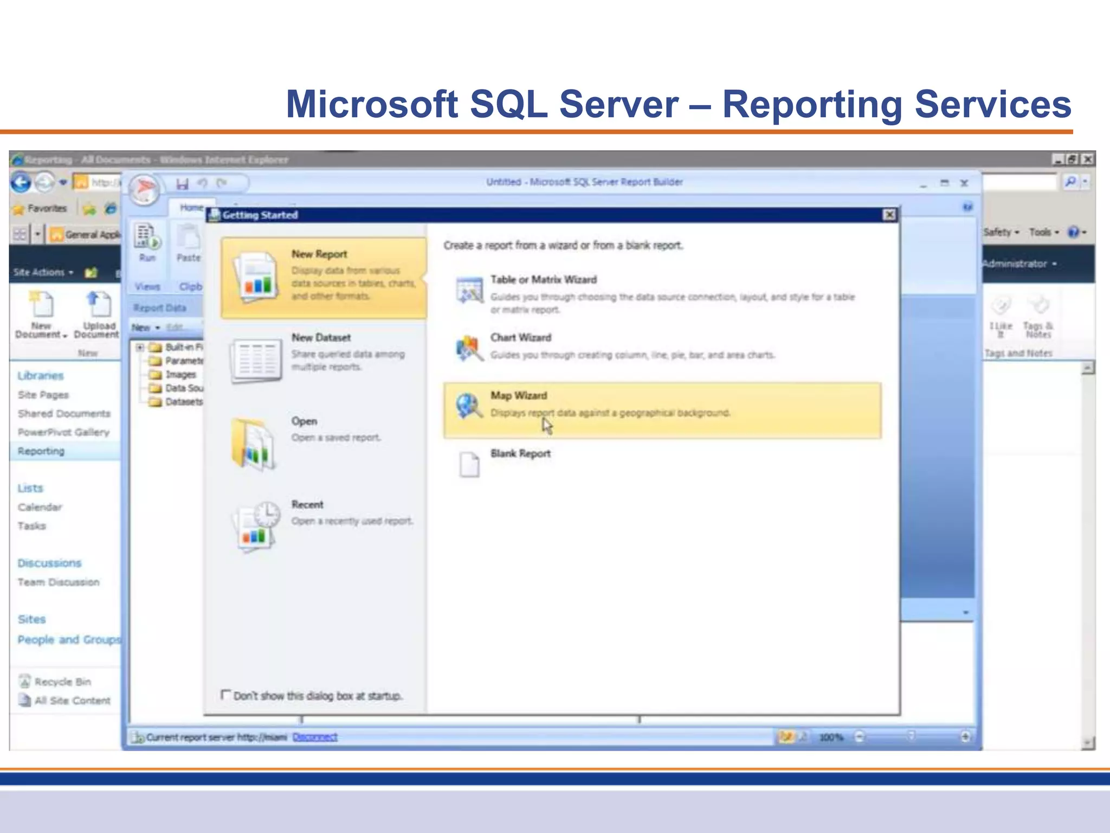Click the General Application browser tab

[86, 234]
